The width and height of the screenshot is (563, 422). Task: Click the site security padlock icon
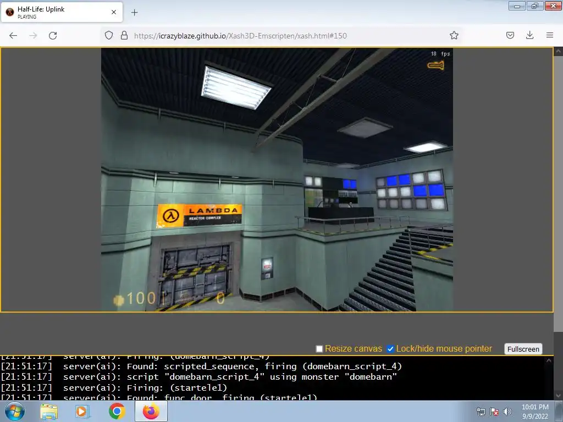coord(124,35)
